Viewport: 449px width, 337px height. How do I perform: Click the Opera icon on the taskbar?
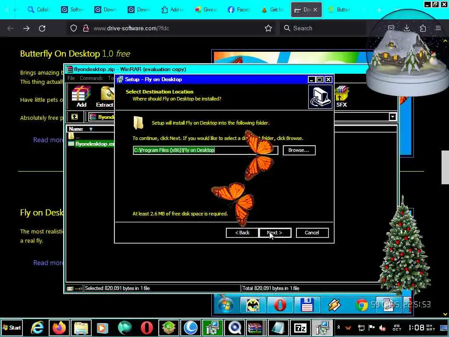coord(146,327)
